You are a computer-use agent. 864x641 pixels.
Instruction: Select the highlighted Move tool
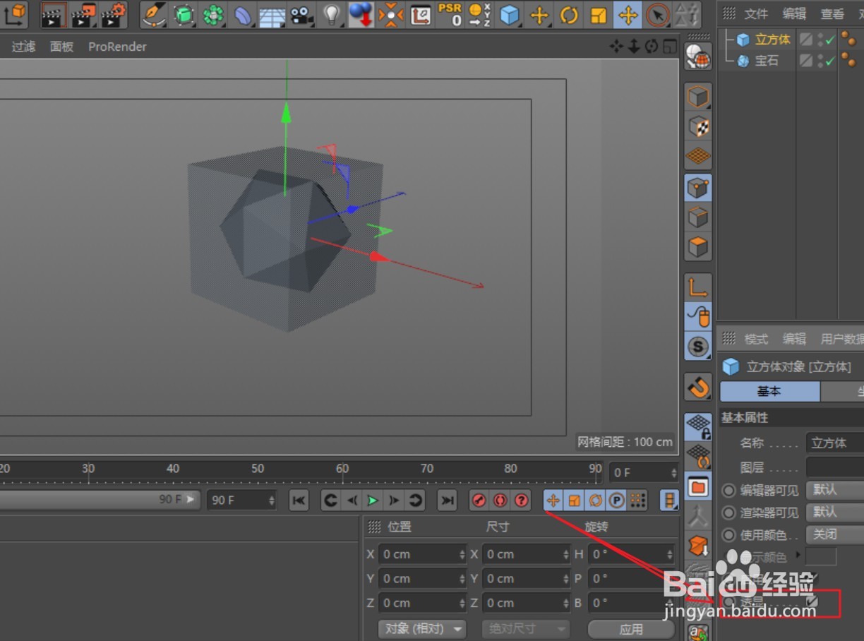coord(628,14)
